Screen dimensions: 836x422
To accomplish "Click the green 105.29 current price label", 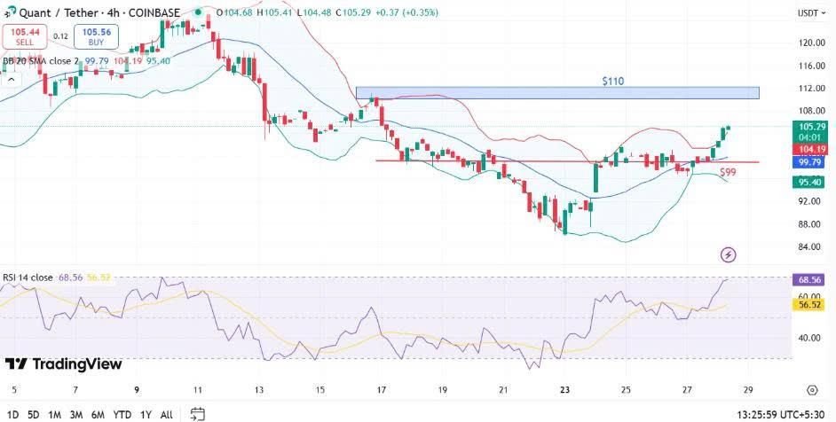I will pyautogui.click(x=808, y=127).
